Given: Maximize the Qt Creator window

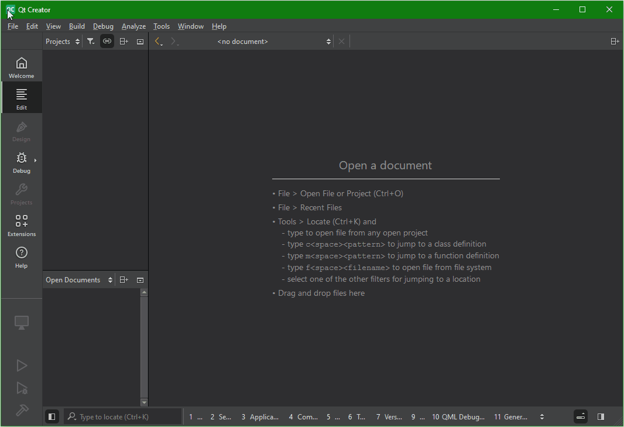Looking at the screenshot, I should point(582,9).
